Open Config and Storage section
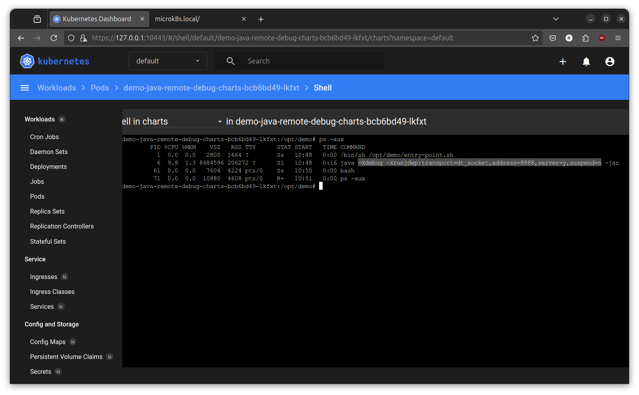Viewport: 639px width, 395px height. [x=52, y=324]
